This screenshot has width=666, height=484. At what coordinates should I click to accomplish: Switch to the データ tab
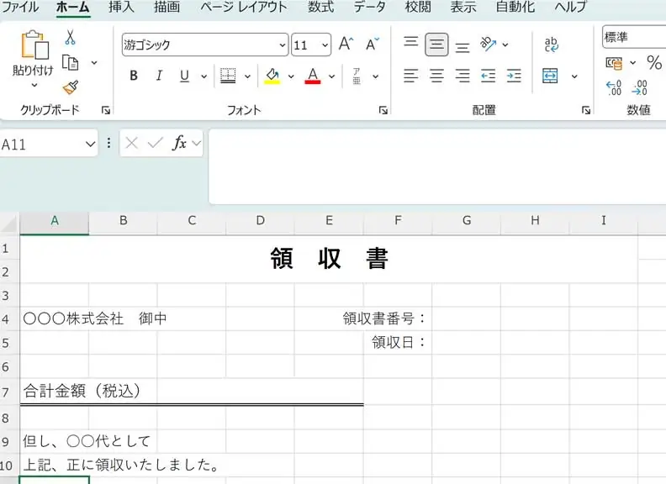pyautogui.click(x=369, y=7)
